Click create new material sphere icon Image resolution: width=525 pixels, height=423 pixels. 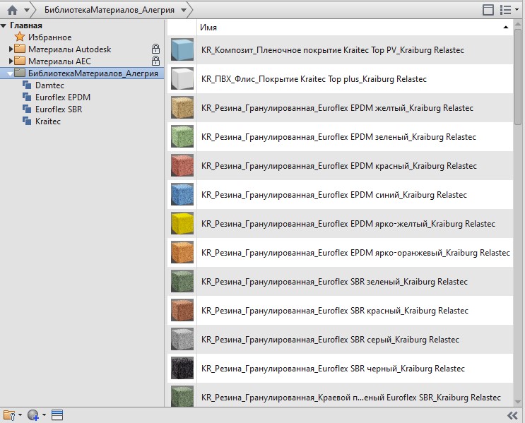33,415
